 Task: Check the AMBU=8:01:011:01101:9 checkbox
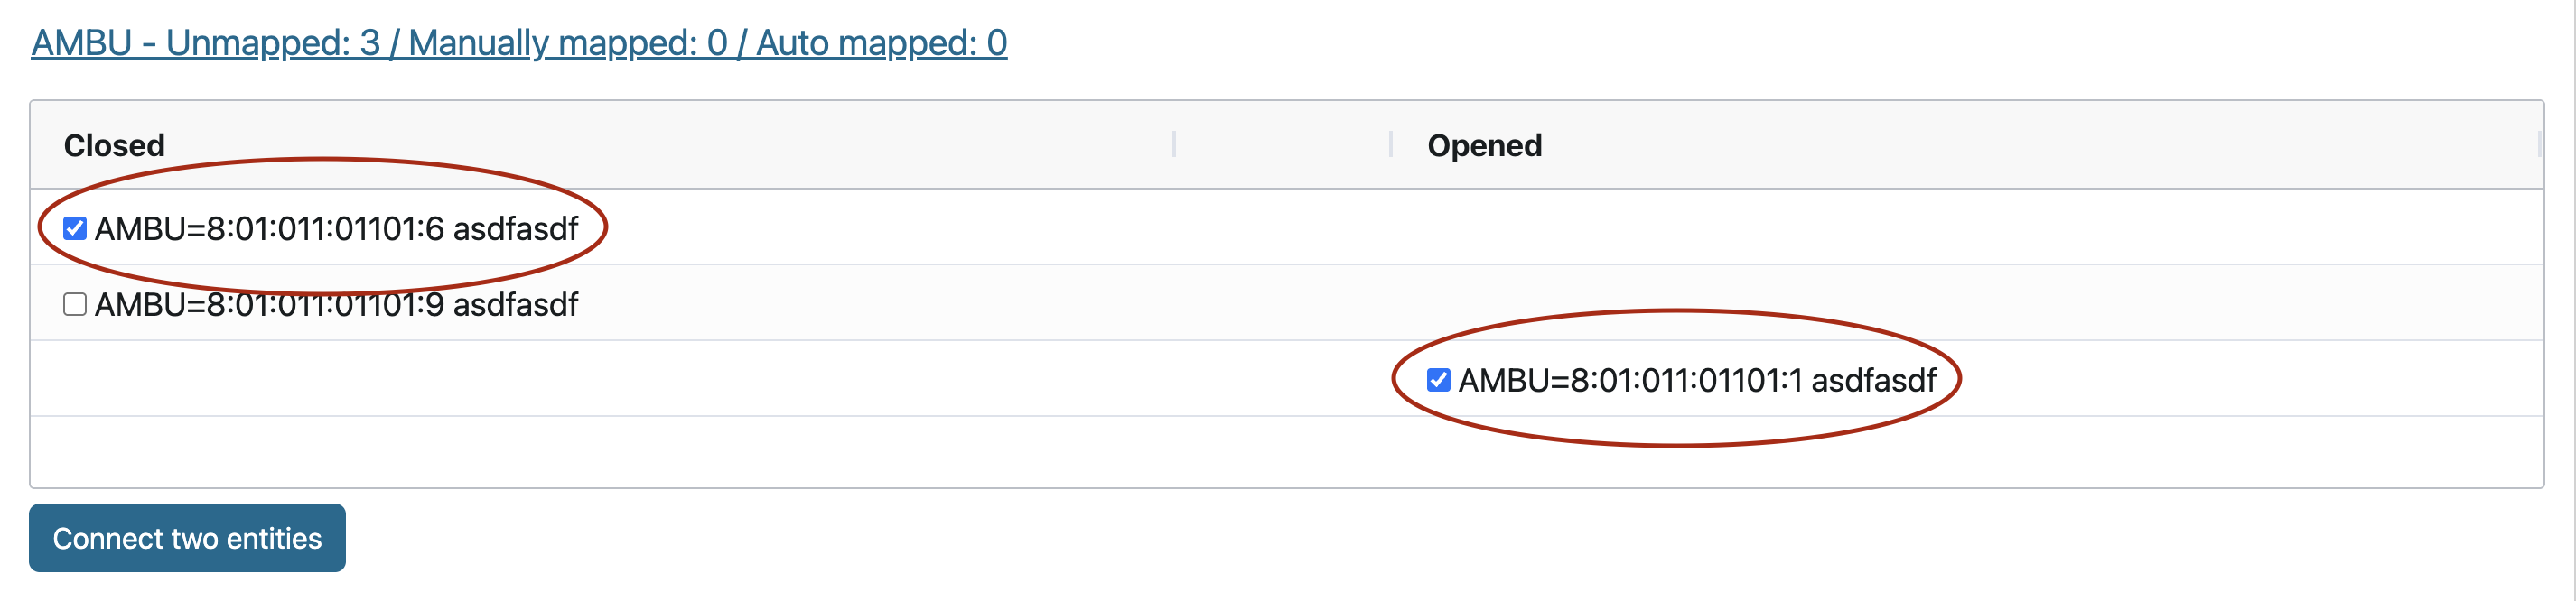click(75, 304)
